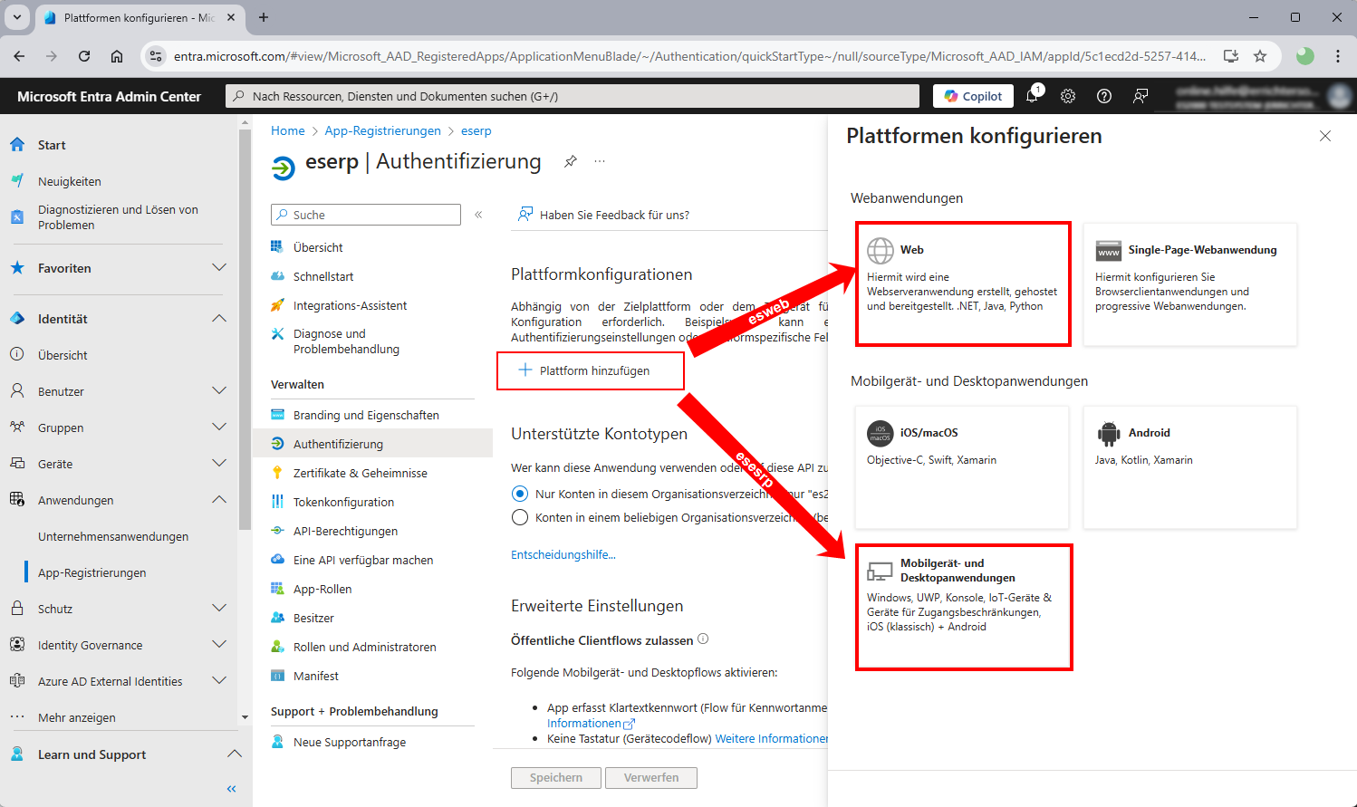Open more options ellipsis beside pin
Image resolution: width=1357 pixels, height=807 pixels.
[600, 161]
